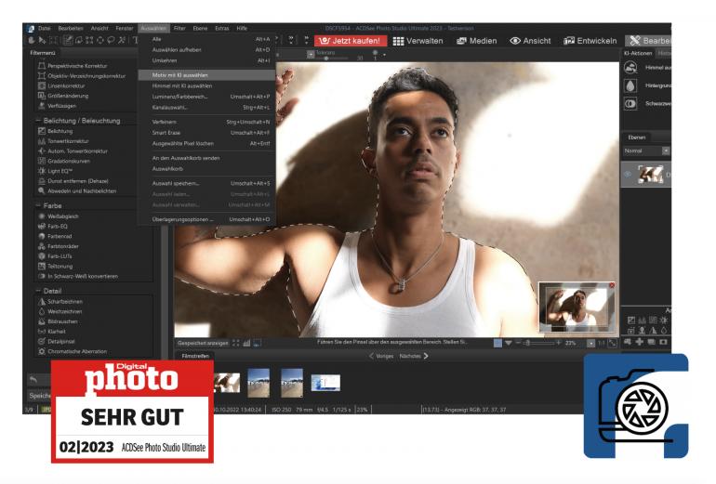This screenshot has height=484, width=716.
Task: Open dropdown arrow next to Toleranz value
Action: click(311, 55)
